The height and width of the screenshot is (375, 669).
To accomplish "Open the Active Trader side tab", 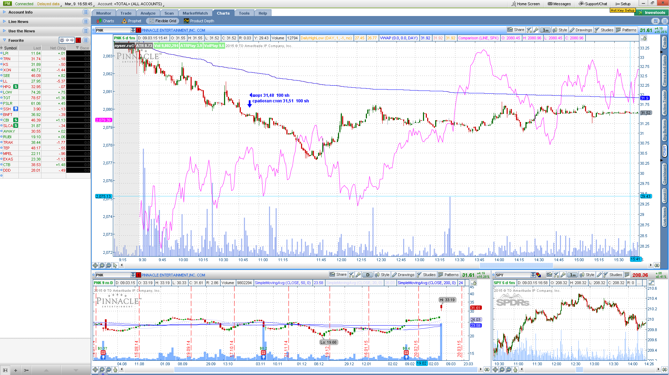I will coord(664,103).
